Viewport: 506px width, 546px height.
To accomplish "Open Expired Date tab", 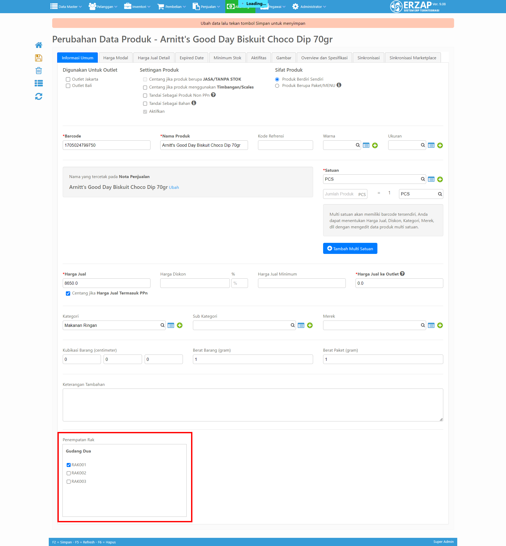I will (191, 58).
